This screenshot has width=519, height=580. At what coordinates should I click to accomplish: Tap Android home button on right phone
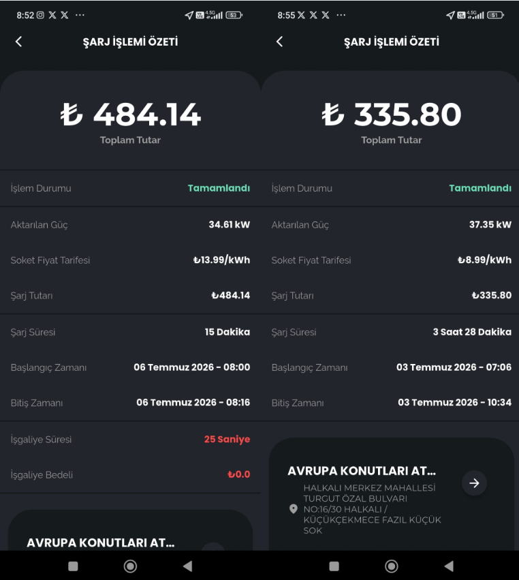click(x=392, y=566)
